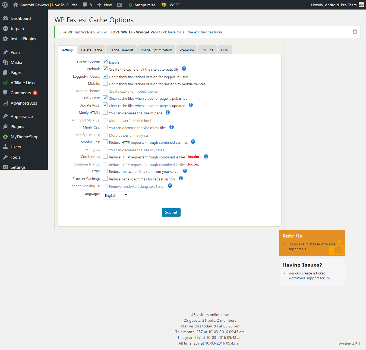Click the plus icon for New content
The width and height of the screenshot is (366, 350).
(99, 5)
